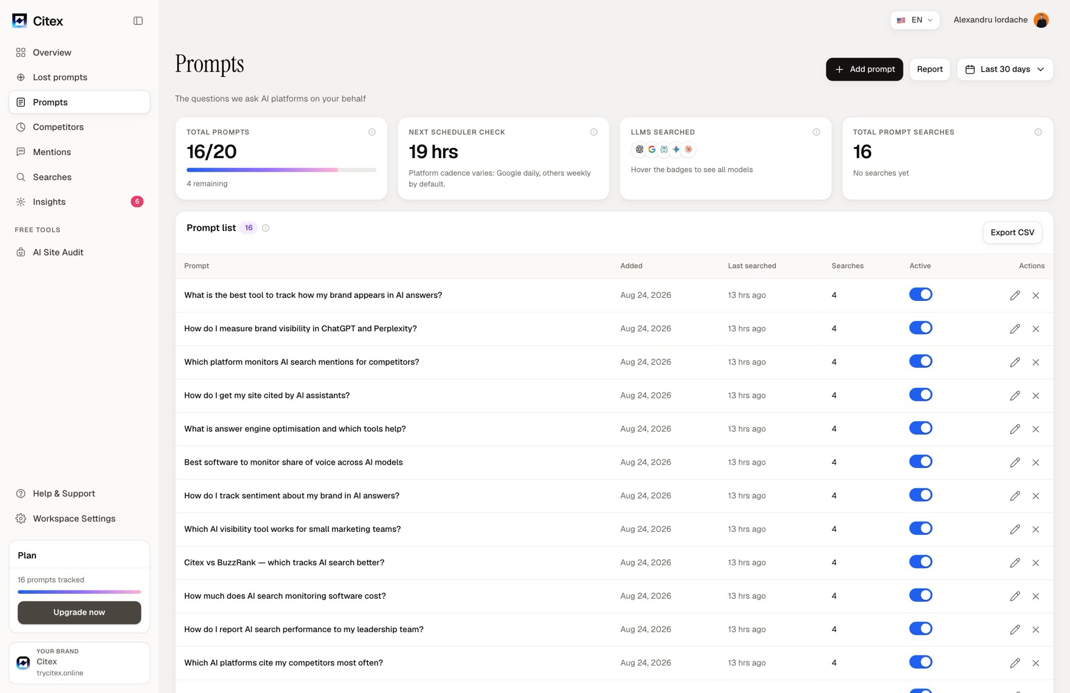Toggle 'platform monitors AI search mentions' prompt active
This screenshot has height=693, width=1070.
[920, 361]
